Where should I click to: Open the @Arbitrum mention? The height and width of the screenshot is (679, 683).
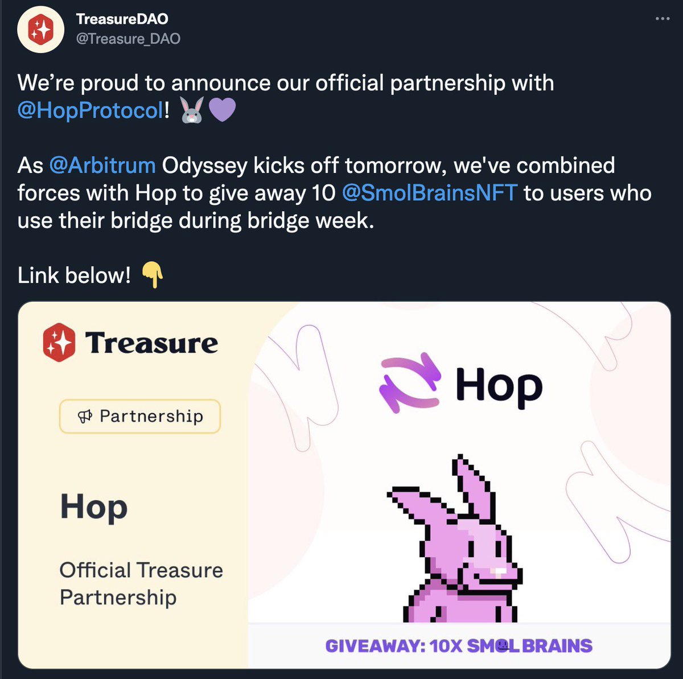point(102,166)
